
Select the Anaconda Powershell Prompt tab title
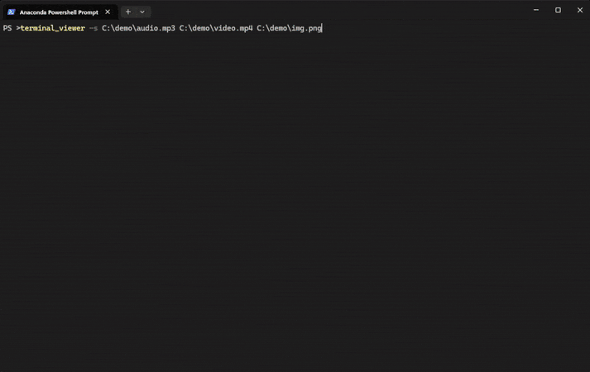click(x=59, y=12)
